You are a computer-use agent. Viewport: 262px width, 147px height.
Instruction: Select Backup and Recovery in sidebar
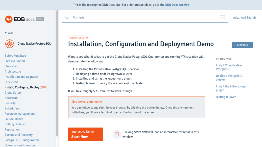coord(18,135)
